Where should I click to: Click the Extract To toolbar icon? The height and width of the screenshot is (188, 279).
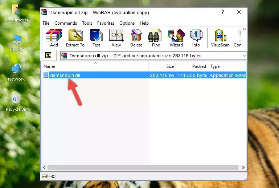tap(75, 38)
